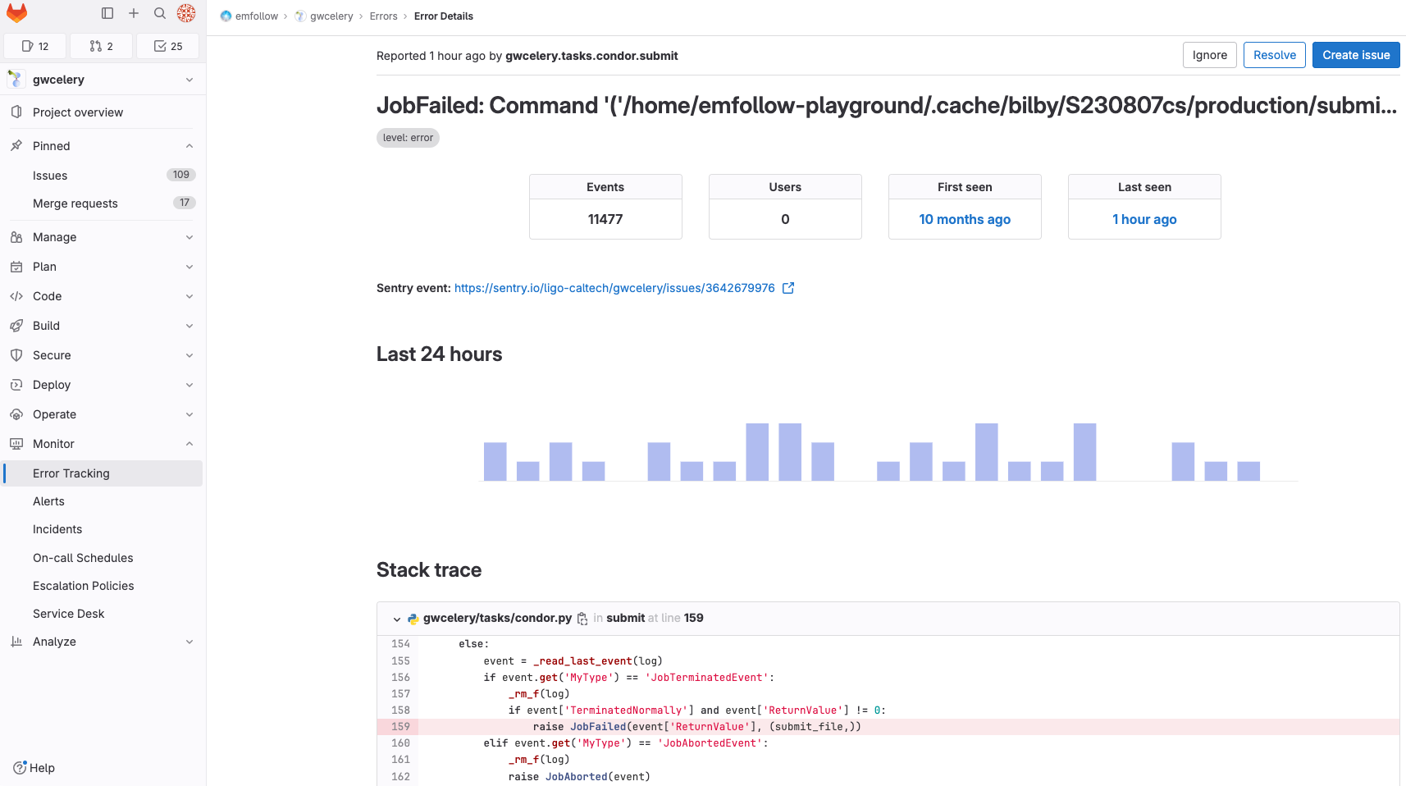
Task: Expand the Manage menu
Action: [x=103, y=237]
